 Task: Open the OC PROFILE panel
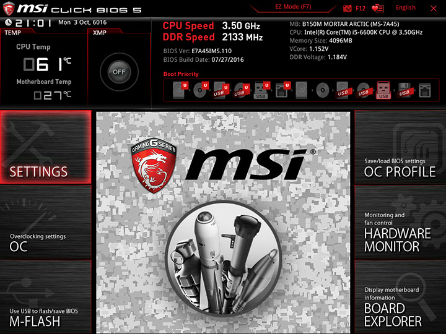pyautogui.click(x=400, y=147)
